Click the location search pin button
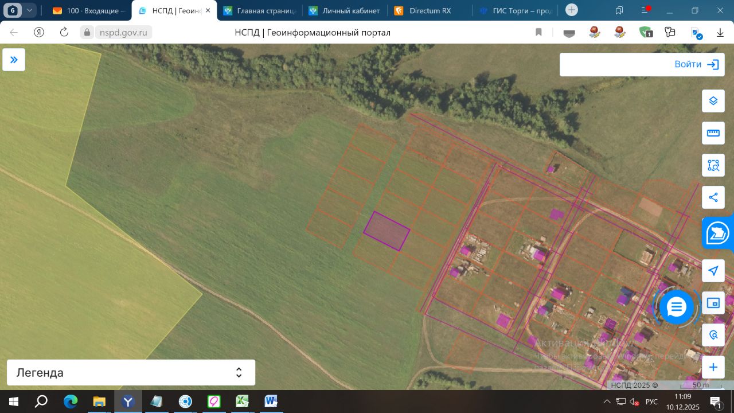 713,335
